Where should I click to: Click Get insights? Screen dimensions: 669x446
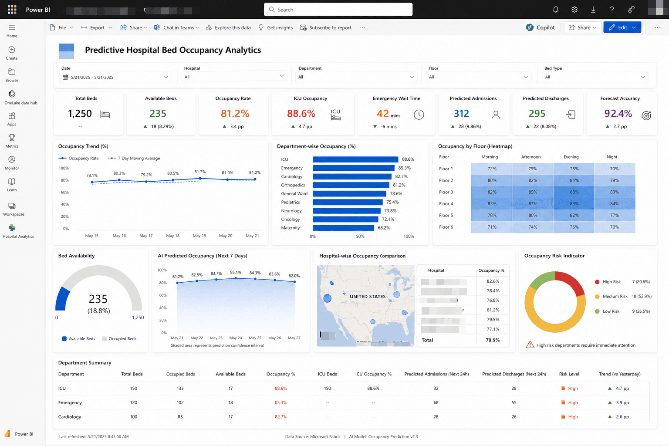tap(276, 27)
